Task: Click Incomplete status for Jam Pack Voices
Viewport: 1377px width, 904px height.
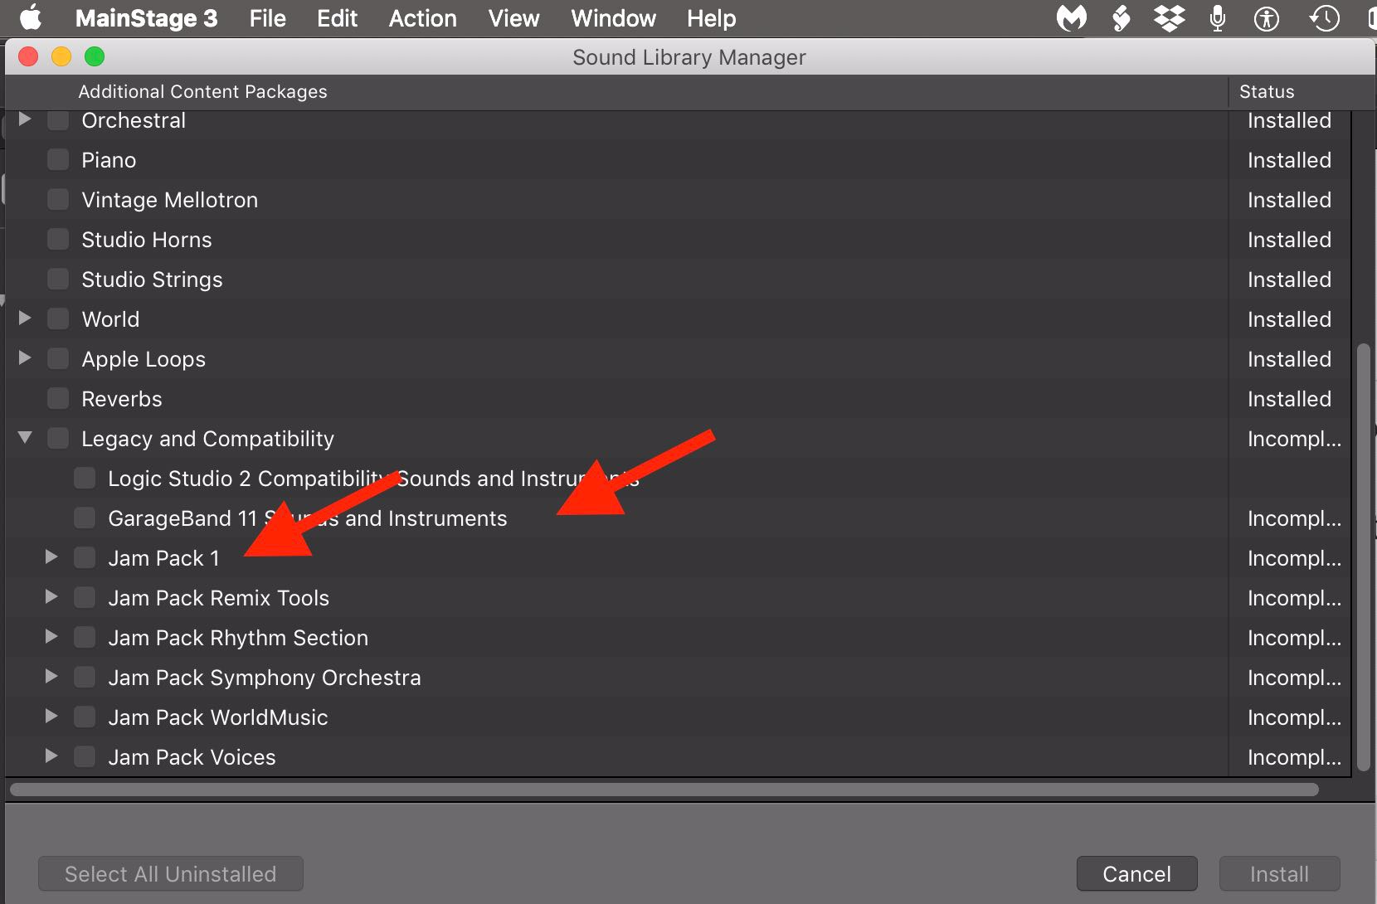Action: click(1294, 757)
